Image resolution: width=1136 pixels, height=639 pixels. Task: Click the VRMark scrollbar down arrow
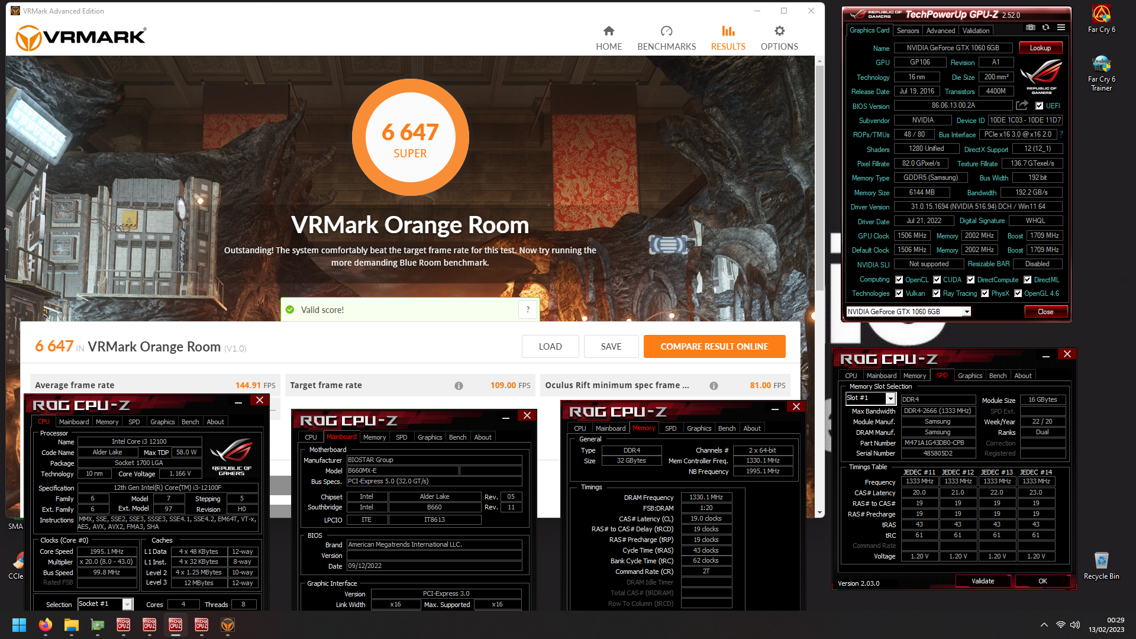(x=819, y=512)
